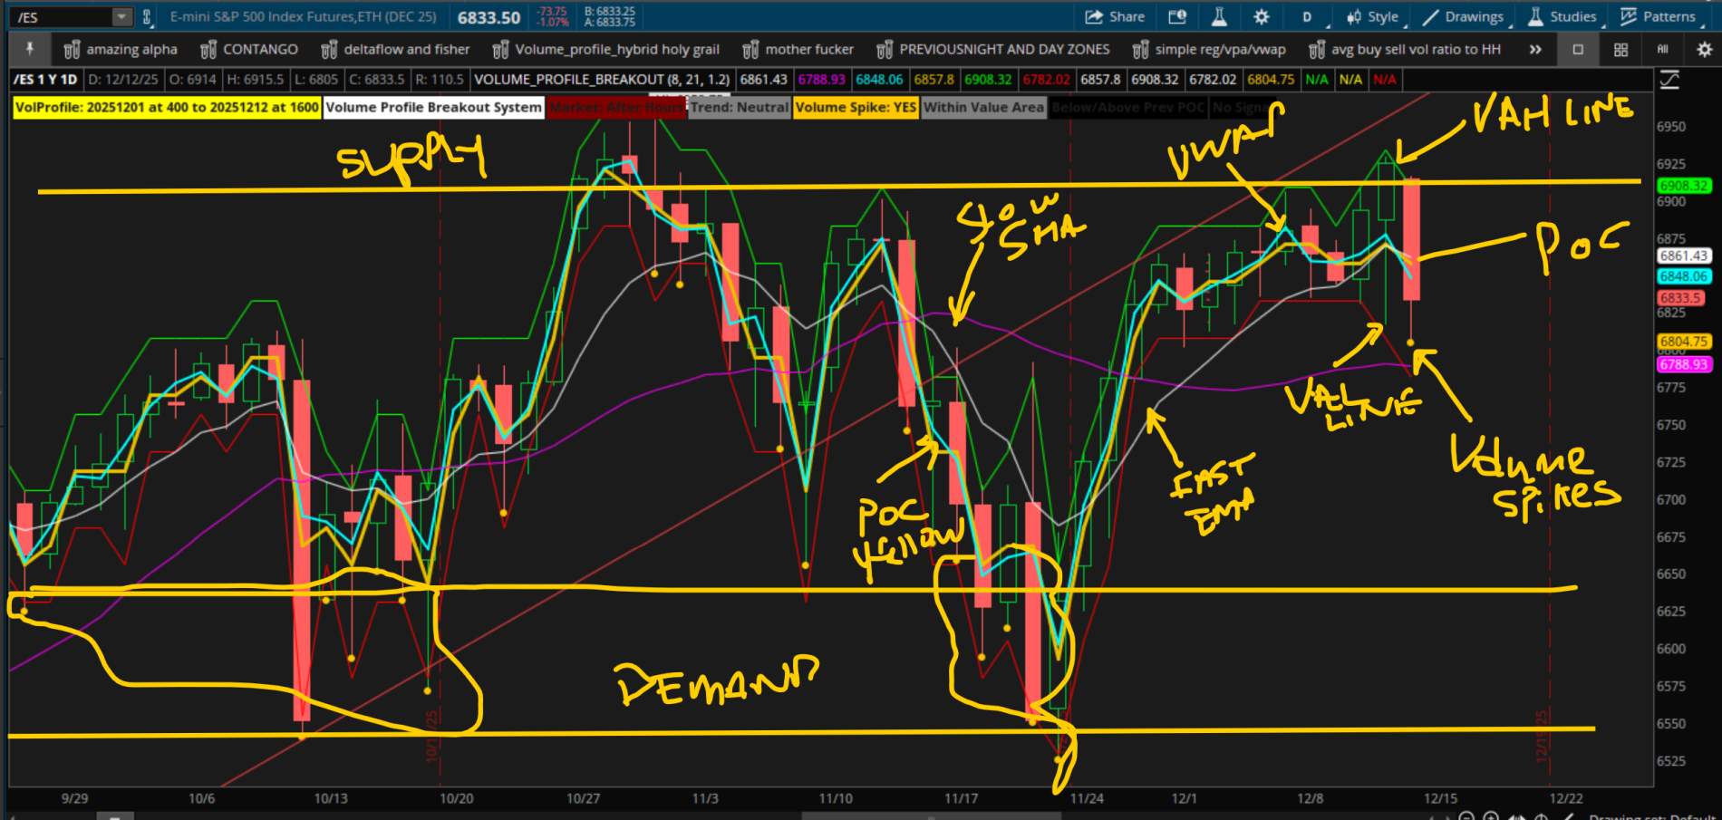Screen dimensions: 1722x820
Task: Switch to multi-chart grid layout
Action: (x=1620, y=49)
